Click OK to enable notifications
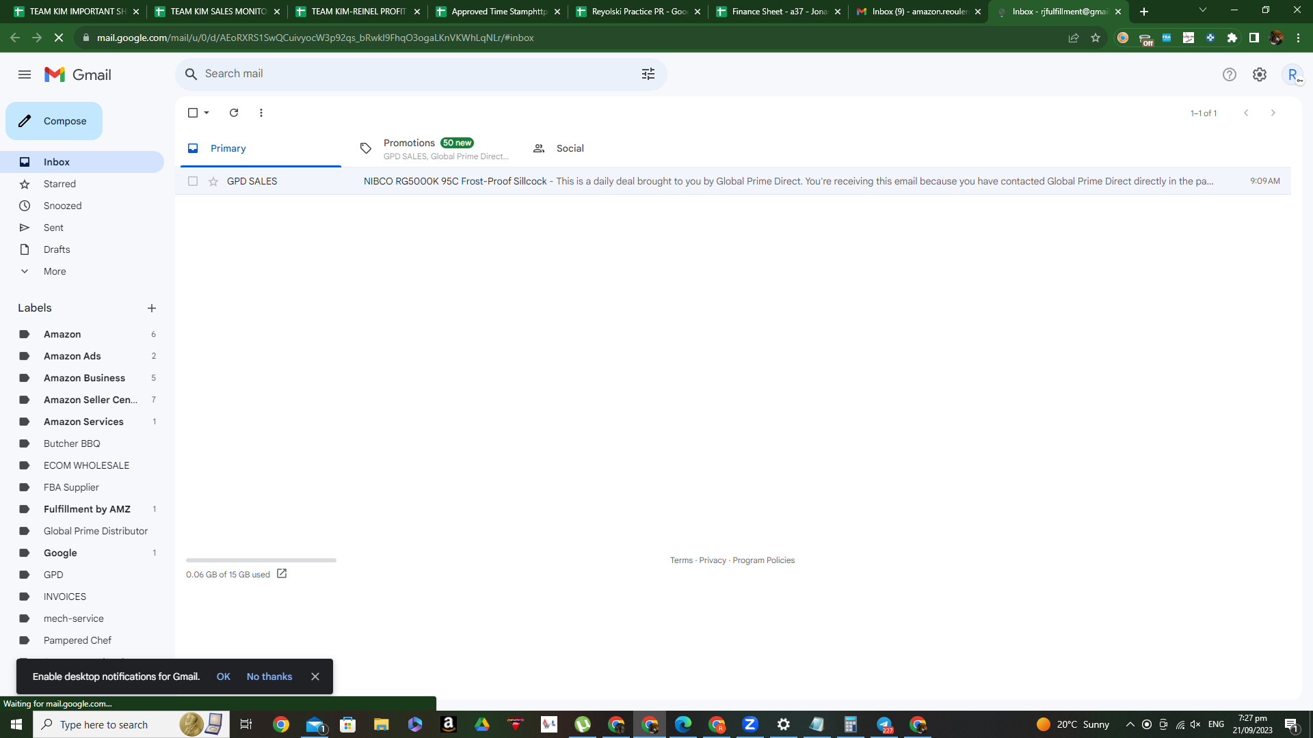Viewport: 1313px width, 738px height. point(224,676)
